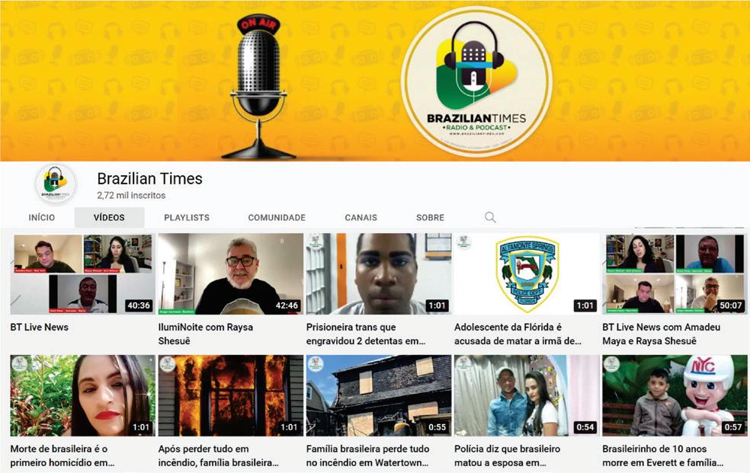Click the 40:36 duration badge

(139, 305)
